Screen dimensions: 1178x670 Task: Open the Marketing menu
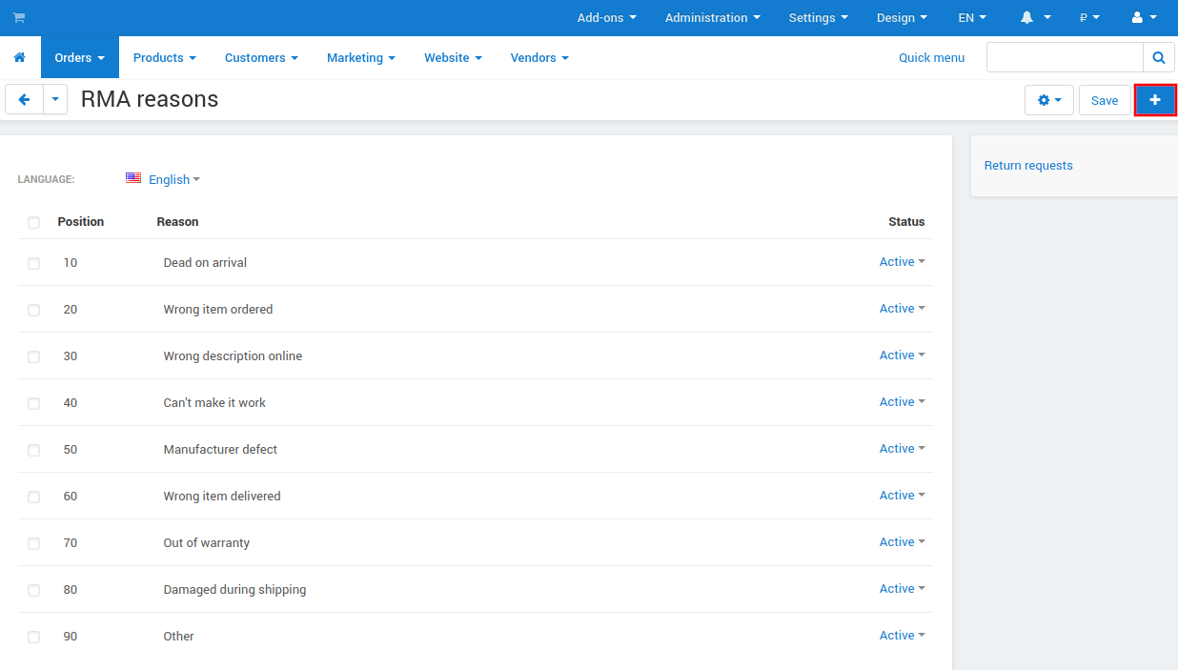(361, 58)
